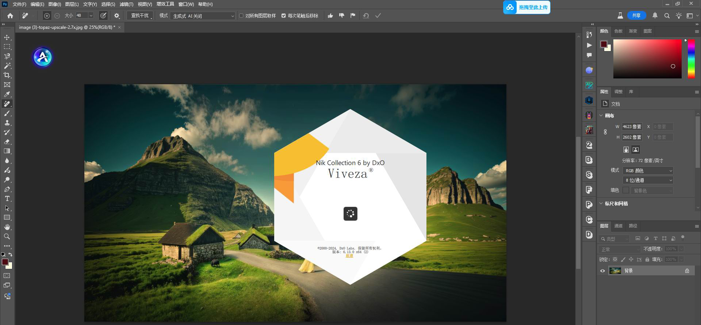Set canvas orientation to landscape
The image size is (701, 325).
coord(636,150)
